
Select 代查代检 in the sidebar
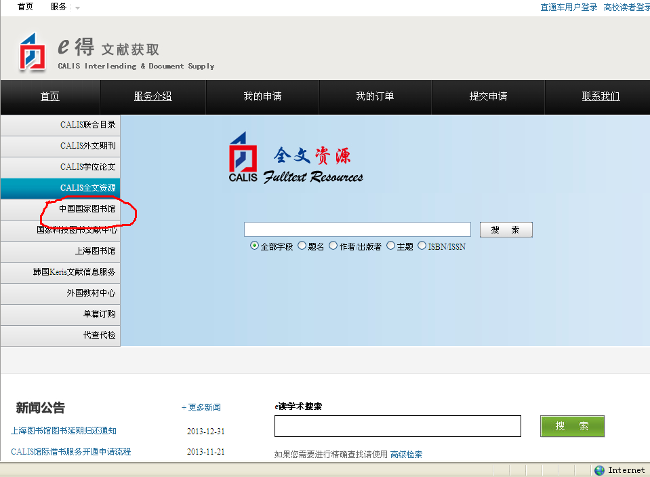tap(60, 335)
